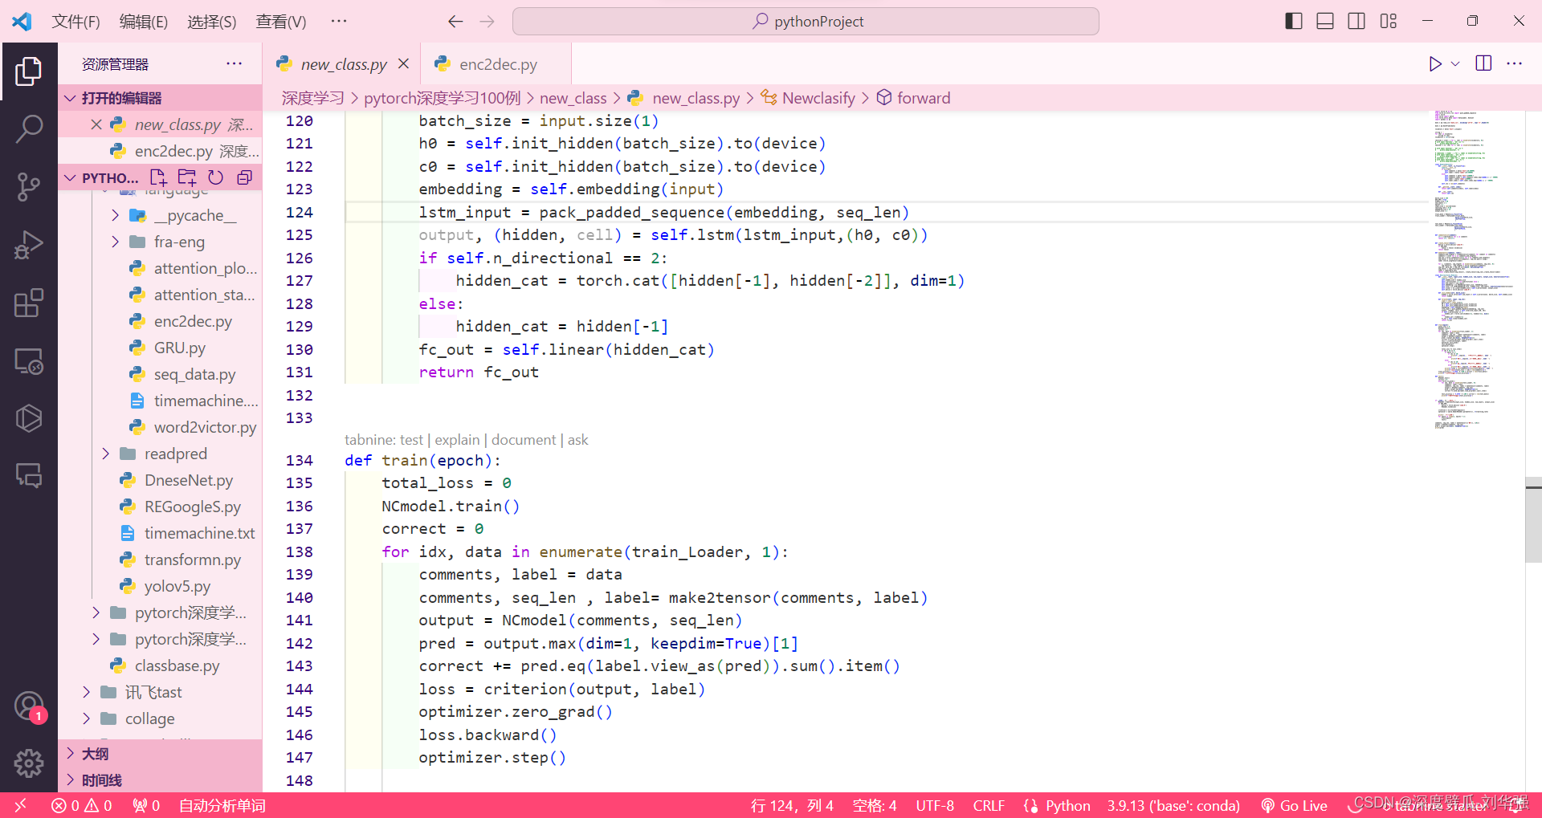The height and width of the screenshot is (818, 1542).
Task: Switch to the enc2dec.py tab
Action: pyautogui.click(x=496, y=63)
